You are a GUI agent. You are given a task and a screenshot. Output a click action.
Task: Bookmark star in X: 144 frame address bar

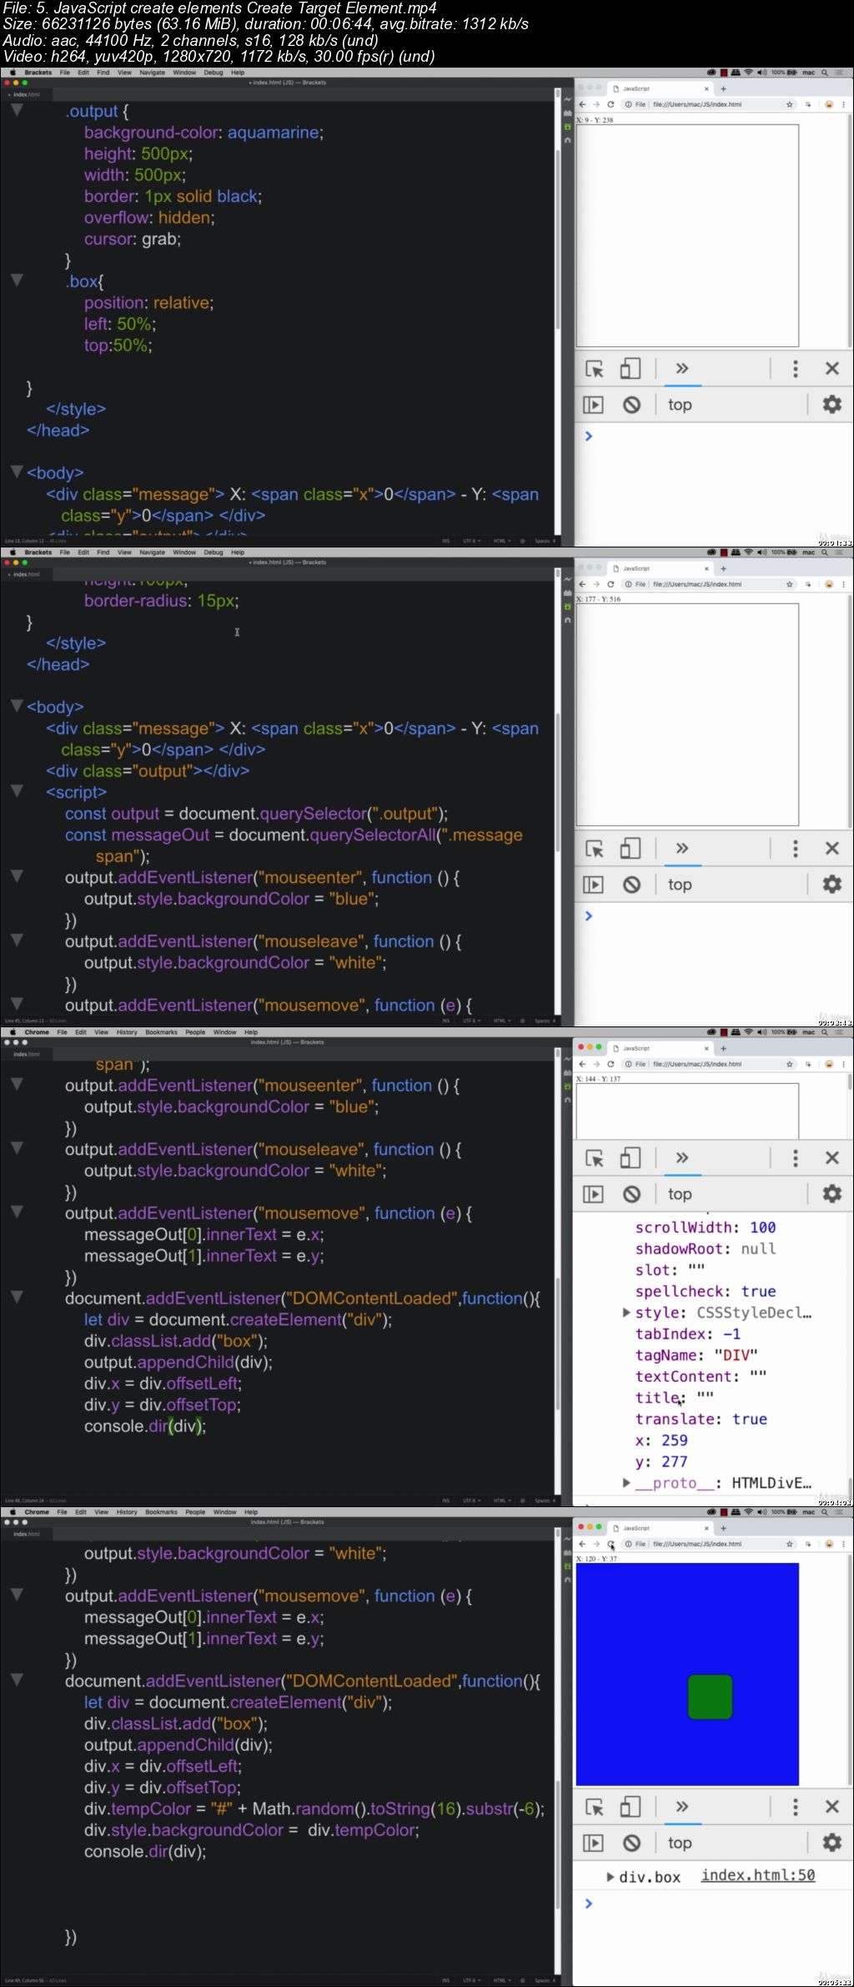(789, 1065)
